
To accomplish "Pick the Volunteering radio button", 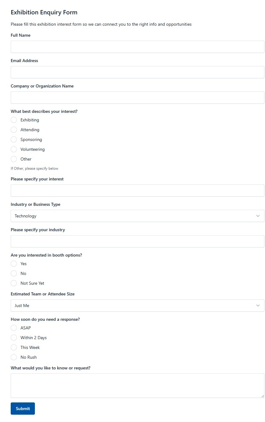I will click(x=14, y=149).
